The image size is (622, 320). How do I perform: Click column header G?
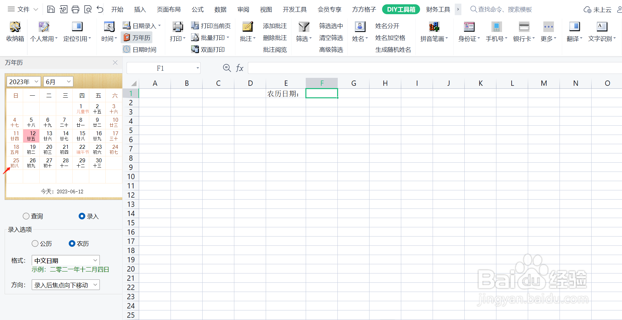coord(353,83)
